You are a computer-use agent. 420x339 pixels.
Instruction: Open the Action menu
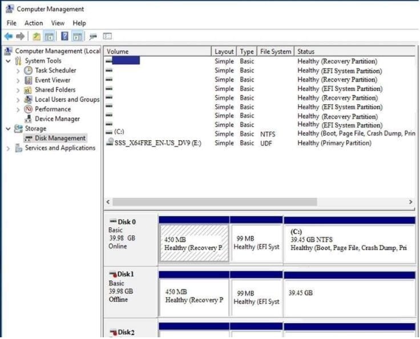point(34,23)
